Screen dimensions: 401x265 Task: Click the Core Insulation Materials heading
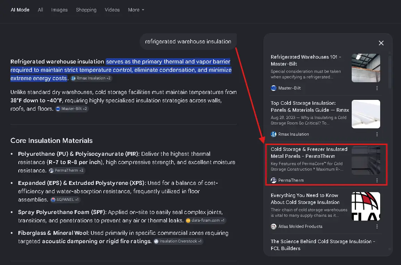click(x=51, y=140)
